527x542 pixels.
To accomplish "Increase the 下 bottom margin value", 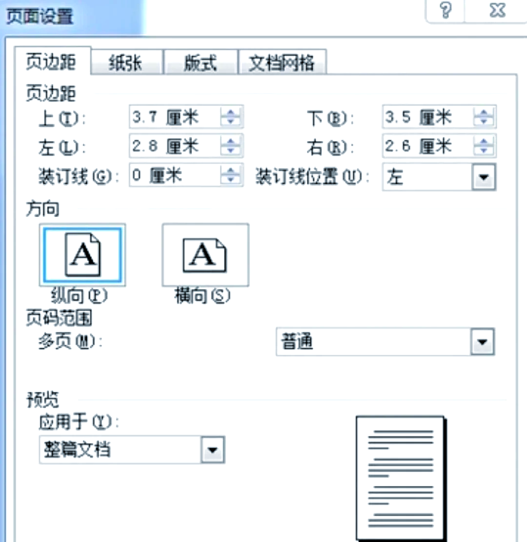I will pyautogui.click(x=484, y=112).
